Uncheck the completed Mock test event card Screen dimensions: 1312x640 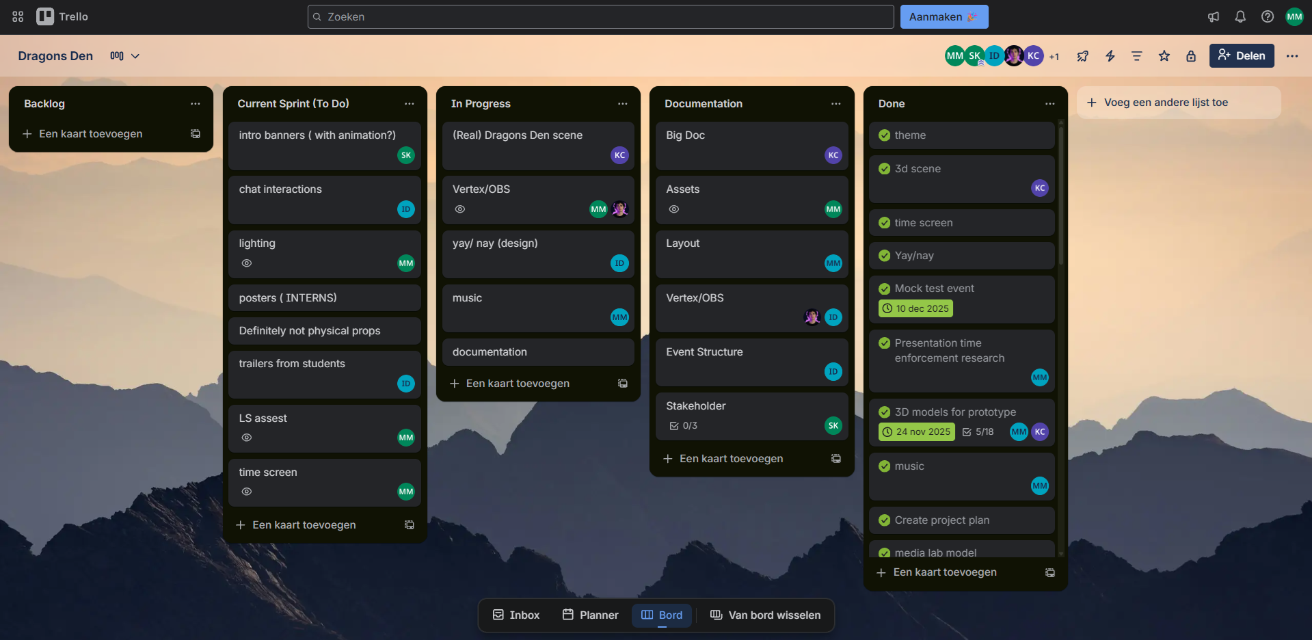click(x=885, y=289)
